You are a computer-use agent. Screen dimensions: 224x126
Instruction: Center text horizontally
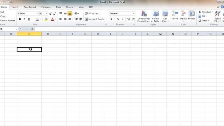click(65, 19)
